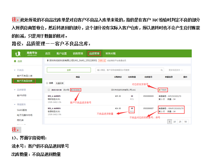Click the location pin before company name

(47, 61)
